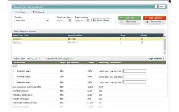
Task: Click the Stage Number: 2 label
Action: 156,59
